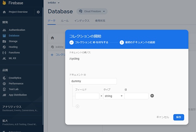
Task: Add another field with plus circle
Action: click(x=77, y=107)
